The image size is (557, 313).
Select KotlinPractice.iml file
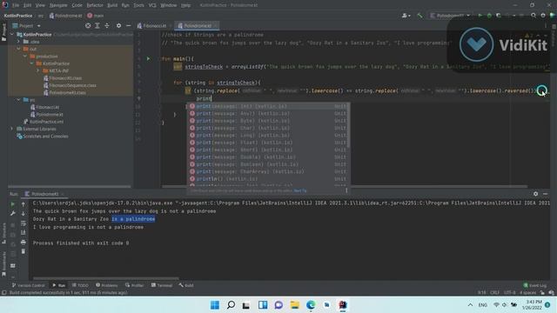44,122
